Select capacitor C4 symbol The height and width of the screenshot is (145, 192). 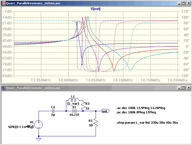pyautogui.click(x=53, y=111)
